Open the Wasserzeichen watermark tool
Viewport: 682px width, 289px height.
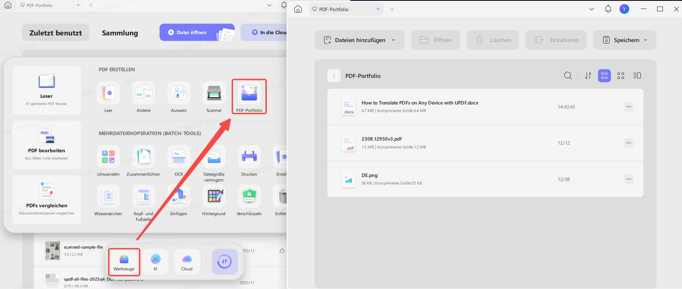[108, 196]
